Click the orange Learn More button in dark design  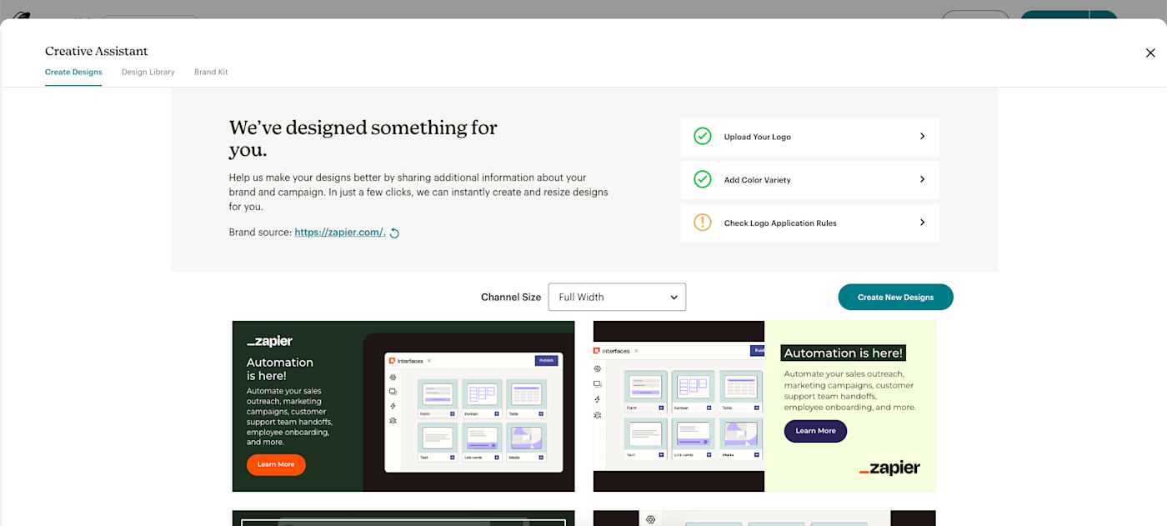(x=276, y=464)
